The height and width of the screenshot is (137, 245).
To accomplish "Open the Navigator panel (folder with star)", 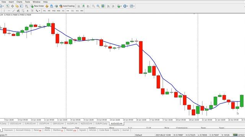I will click(x=17, y=6).
